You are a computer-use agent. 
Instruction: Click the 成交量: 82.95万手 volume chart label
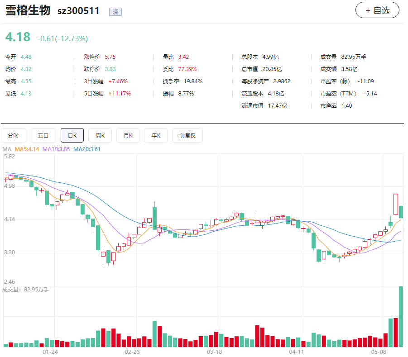click(25, 290)
